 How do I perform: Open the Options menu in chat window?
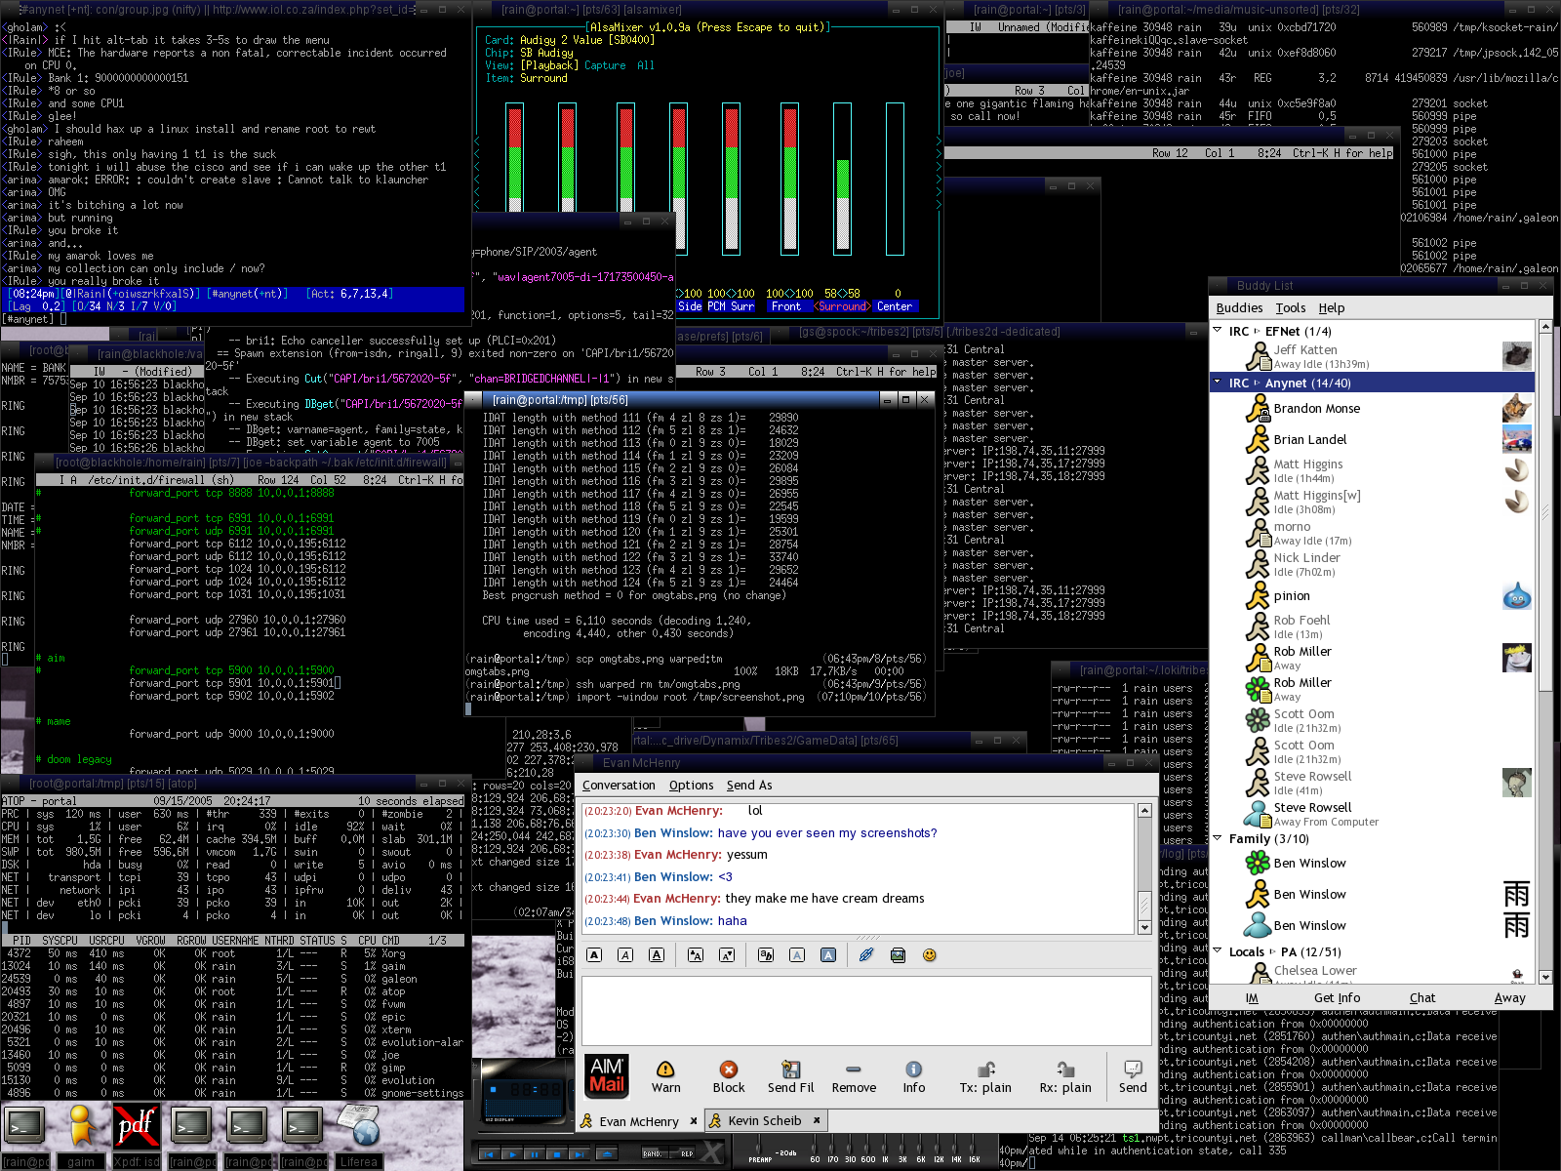pos(691,786)
